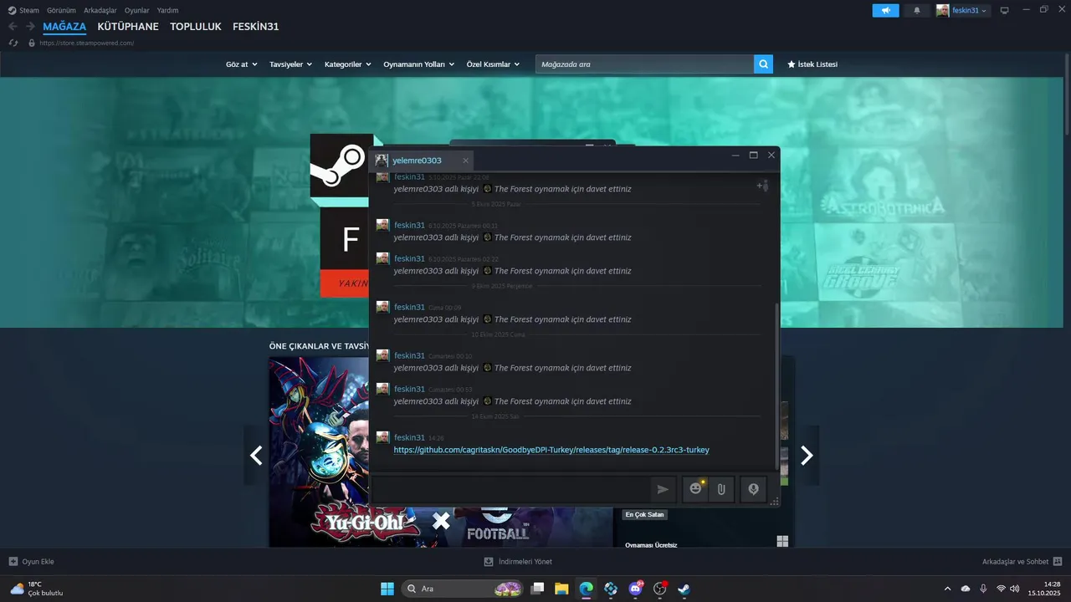The width and height of the screenshot is (1071, 602).
Task: Open Windows Start menu
Action: tap(387, 589)
